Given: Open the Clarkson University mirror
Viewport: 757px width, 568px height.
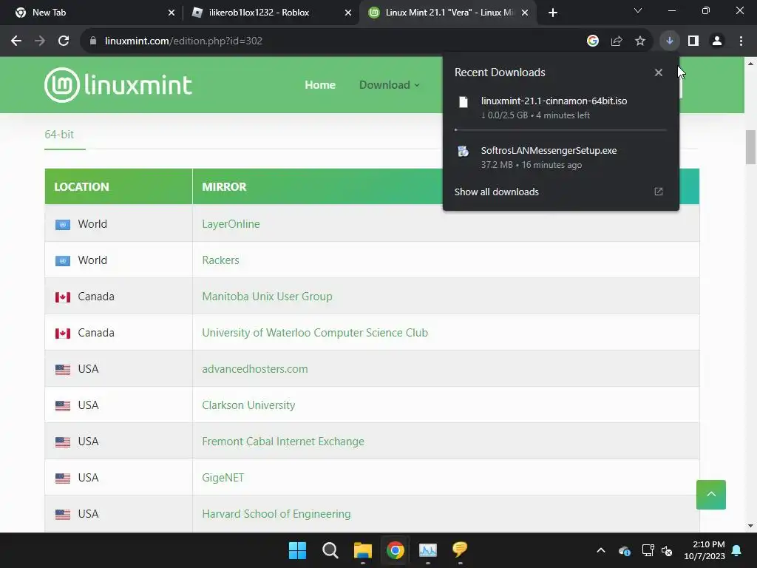Looking at the screenshot, I should tap(248, 405).
